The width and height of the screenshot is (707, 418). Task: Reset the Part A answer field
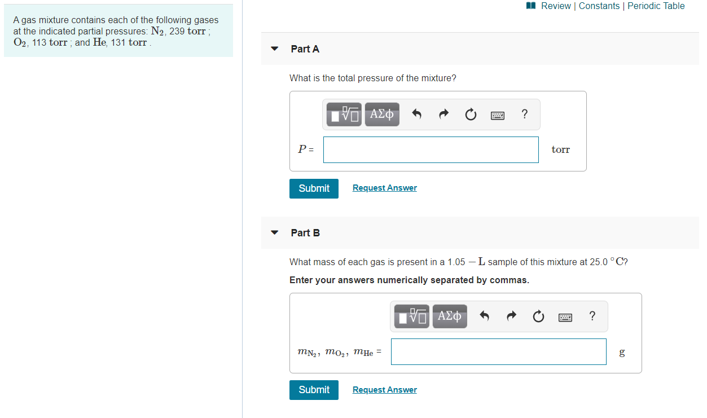[471, 114]
